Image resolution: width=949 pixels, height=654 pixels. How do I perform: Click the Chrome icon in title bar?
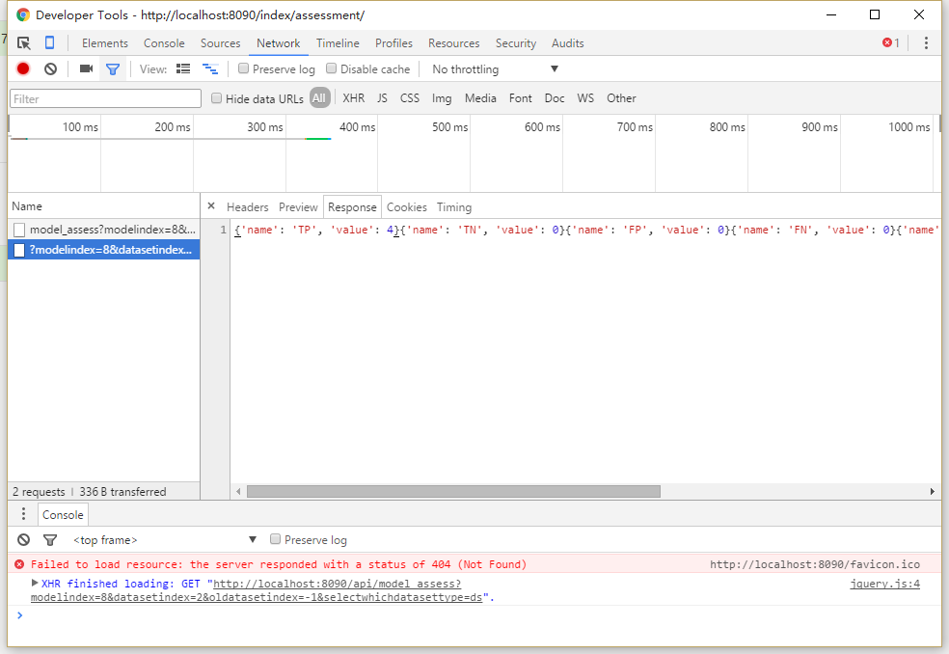[x=23, y=15]
